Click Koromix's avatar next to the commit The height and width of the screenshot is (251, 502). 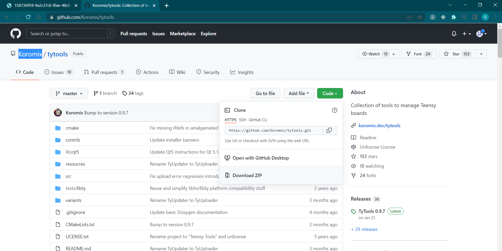pyautogui.click(x=58, y=113)
